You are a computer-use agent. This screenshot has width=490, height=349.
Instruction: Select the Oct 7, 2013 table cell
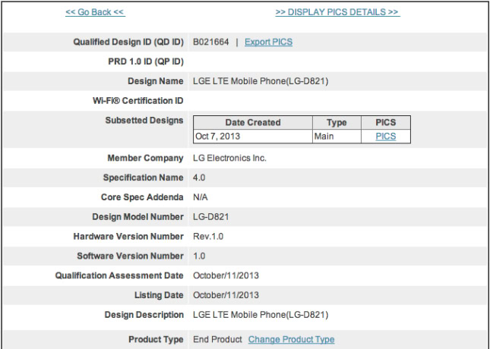point(217,137)
